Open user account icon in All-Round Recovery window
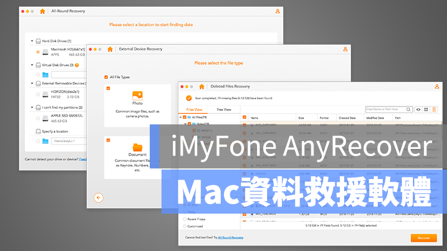The width and height of the screenshot is (447, 251). pyautogui.click(x=277, y=11)
